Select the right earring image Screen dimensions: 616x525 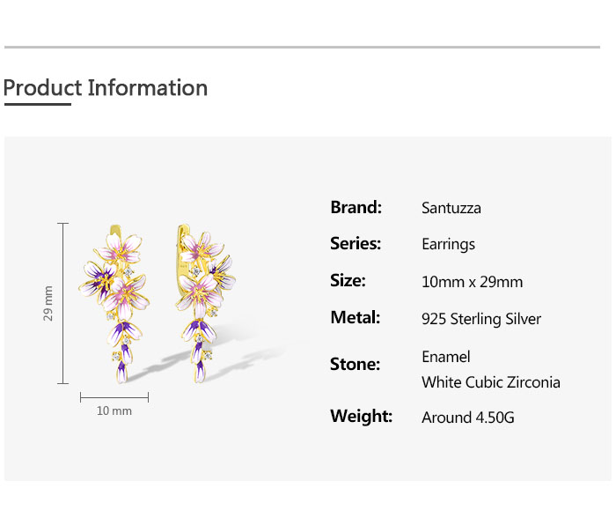click(205, 304)
